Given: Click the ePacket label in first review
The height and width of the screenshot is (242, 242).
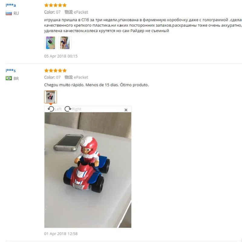Looking at the screenshot, I should (x=81, y=12).
